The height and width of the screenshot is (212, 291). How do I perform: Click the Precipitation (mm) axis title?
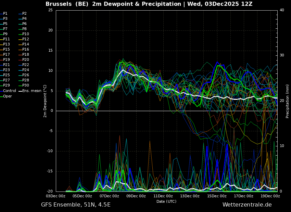pyautogui.click(x=288, y=101)
